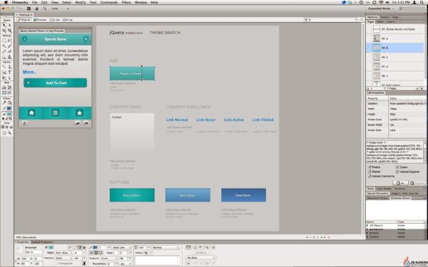Screen dimensions: 428x267
Task: Select the Pointer tool
Action: (4, 25)
